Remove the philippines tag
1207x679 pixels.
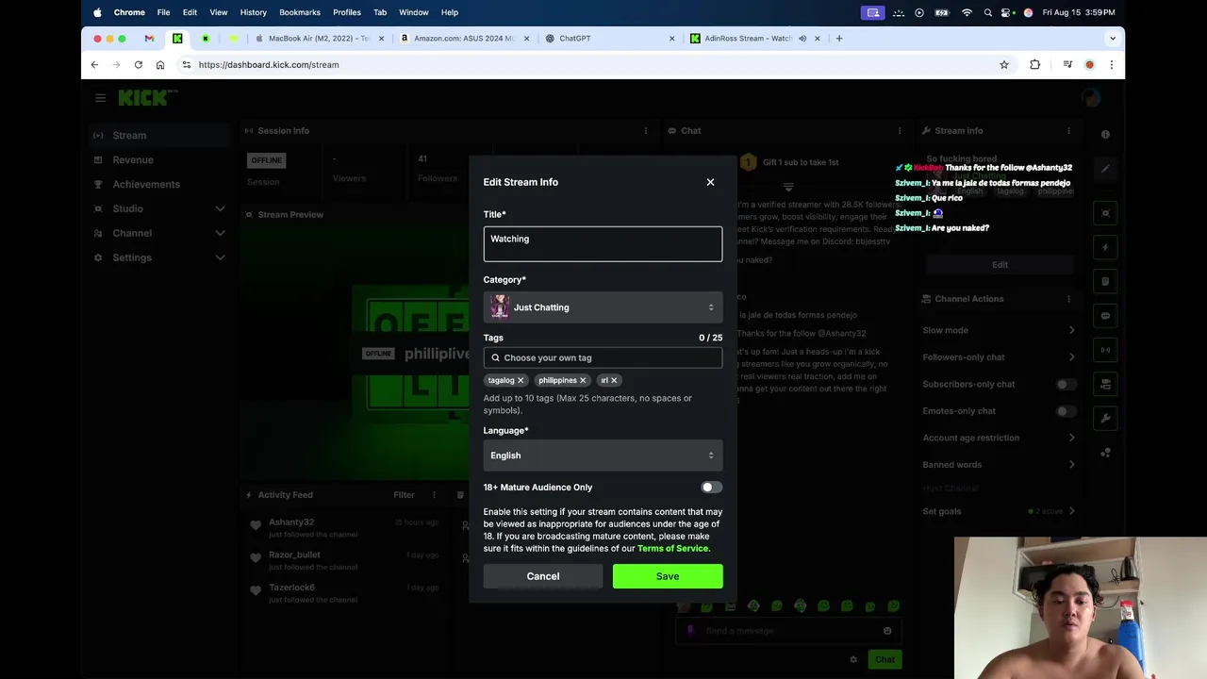583,380
